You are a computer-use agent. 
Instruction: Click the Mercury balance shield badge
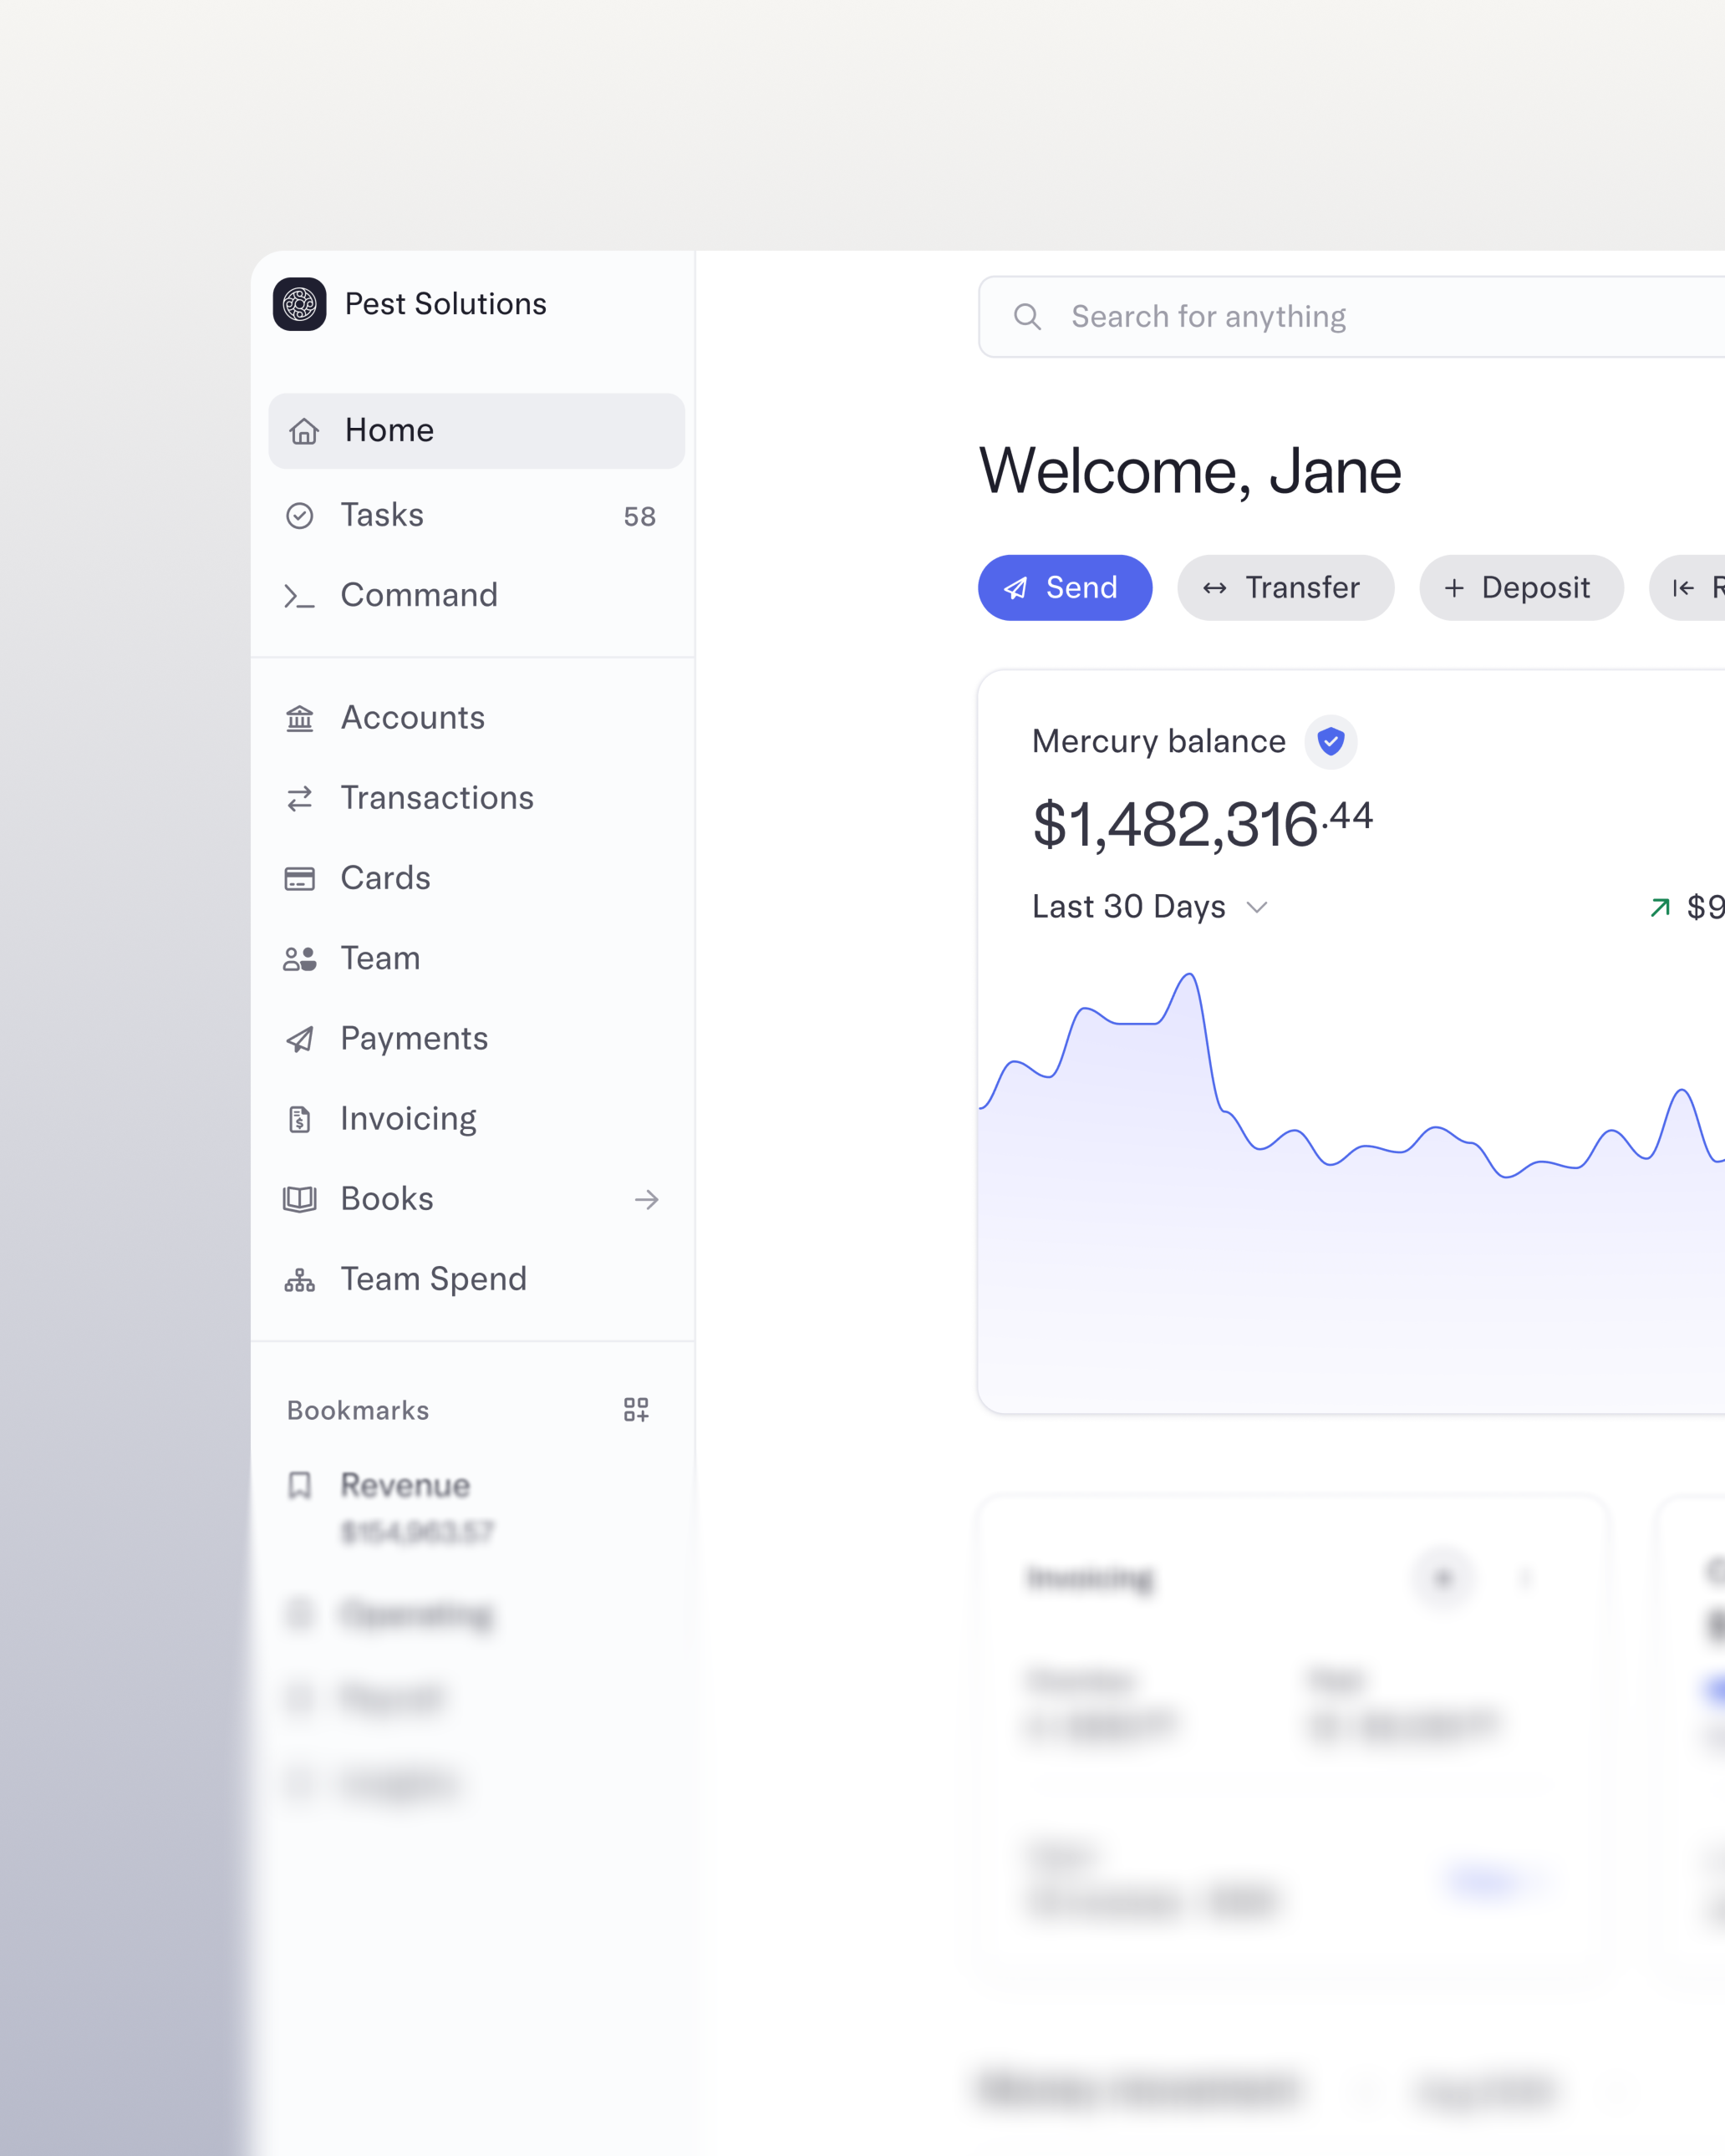[1331, 742]
